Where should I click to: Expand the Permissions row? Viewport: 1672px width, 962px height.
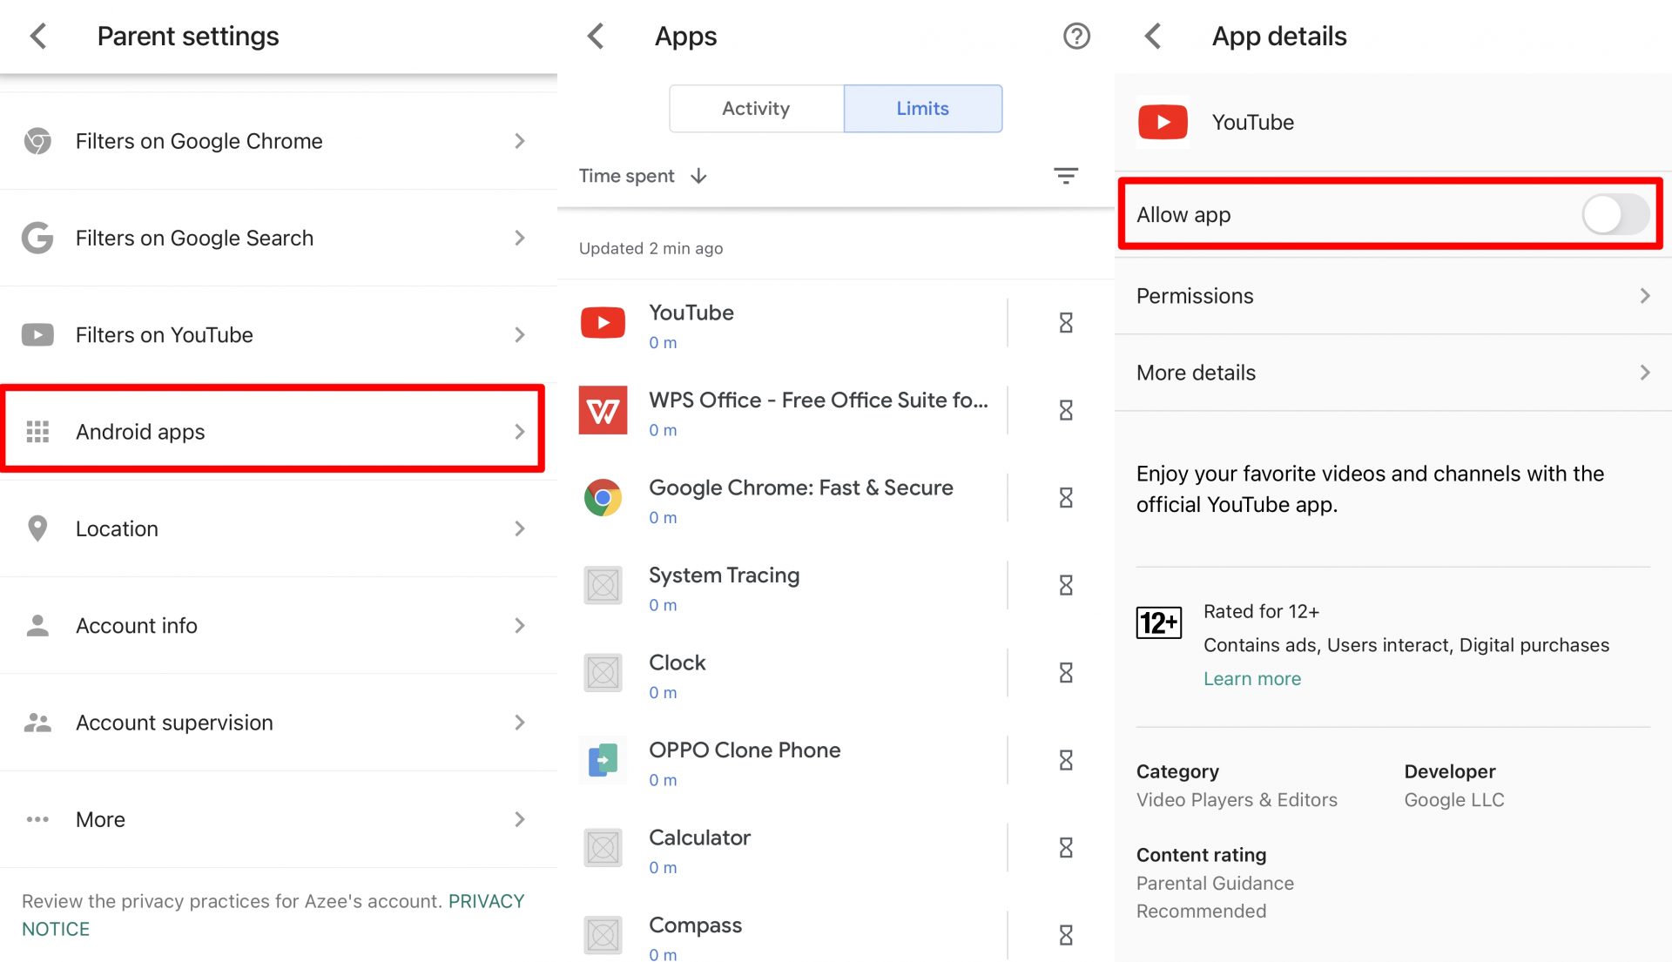pyautogui.click(x=1392, y=296)
